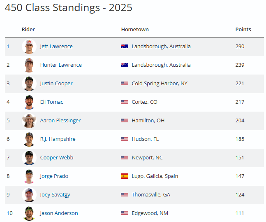Click R.J. Hampshire's rider photo
The width and height of the screenshot is (266, 222).
29,139
